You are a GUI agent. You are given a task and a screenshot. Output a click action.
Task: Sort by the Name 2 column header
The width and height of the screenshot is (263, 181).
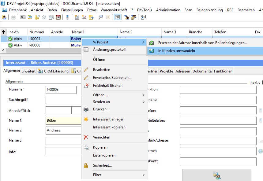coord(140,32)
